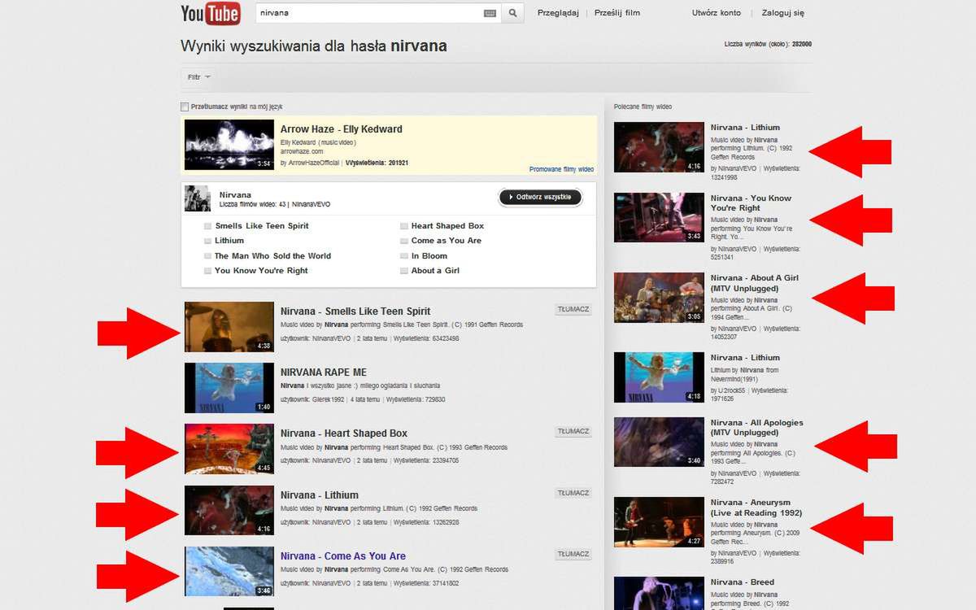Click Zaloguj się

click(782, 13)
